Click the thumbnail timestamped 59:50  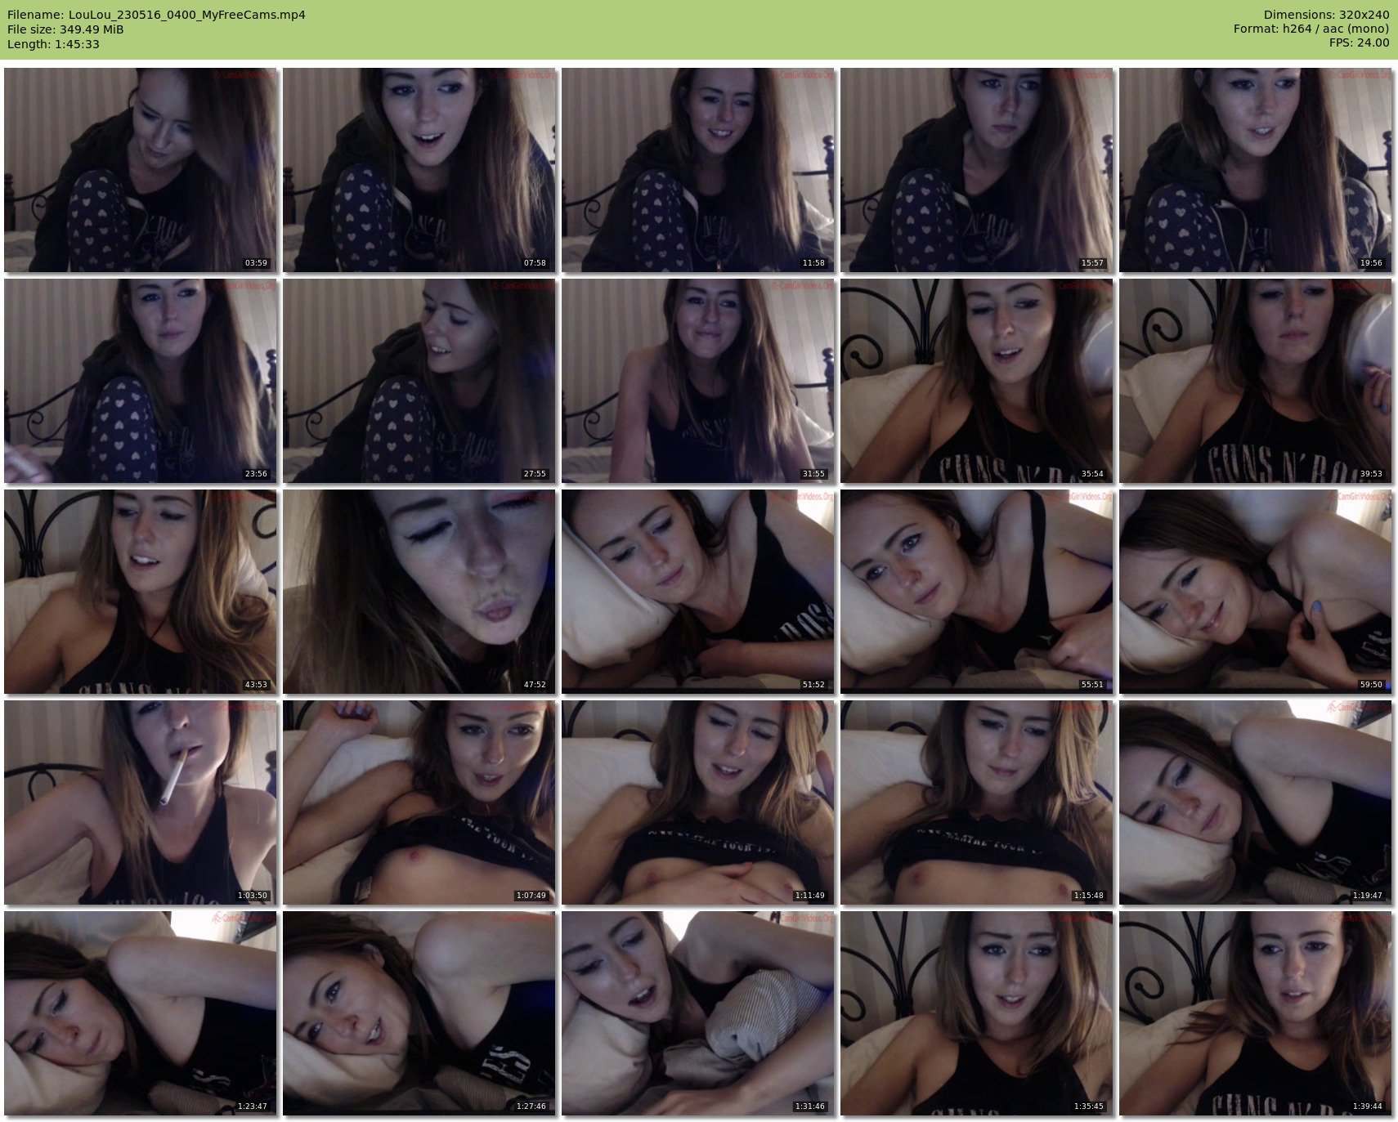(x=1255, y=592)
